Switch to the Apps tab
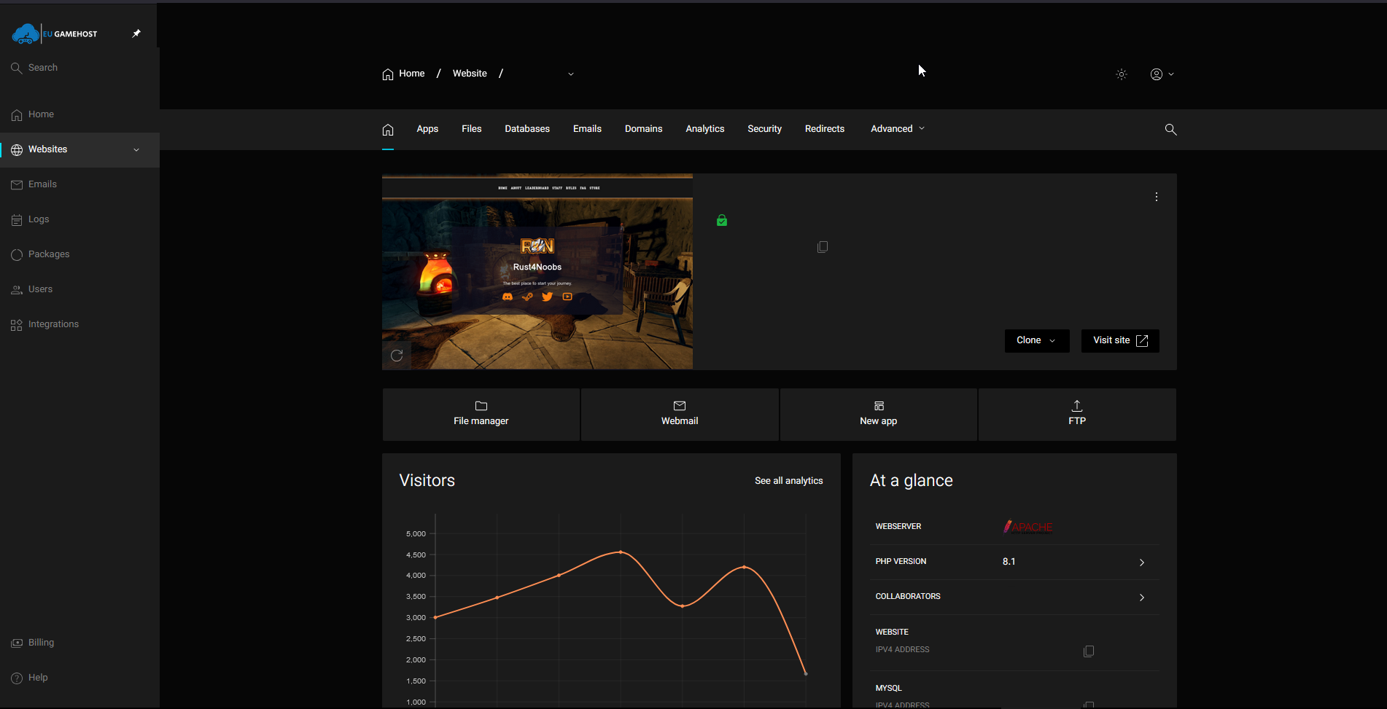Viewport: 1387px width, 709px height. coord(427,129)
